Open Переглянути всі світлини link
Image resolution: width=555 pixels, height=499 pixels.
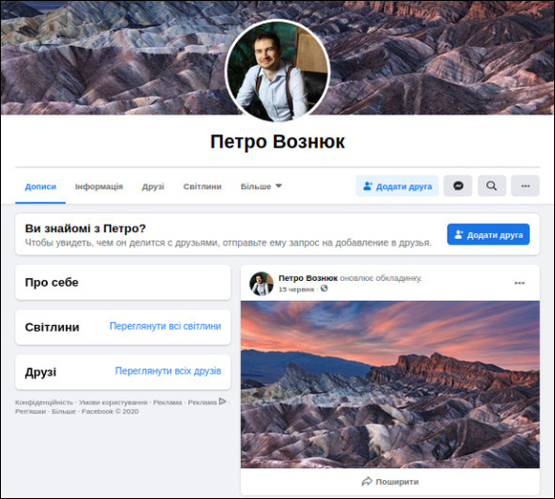click(166, 326)
